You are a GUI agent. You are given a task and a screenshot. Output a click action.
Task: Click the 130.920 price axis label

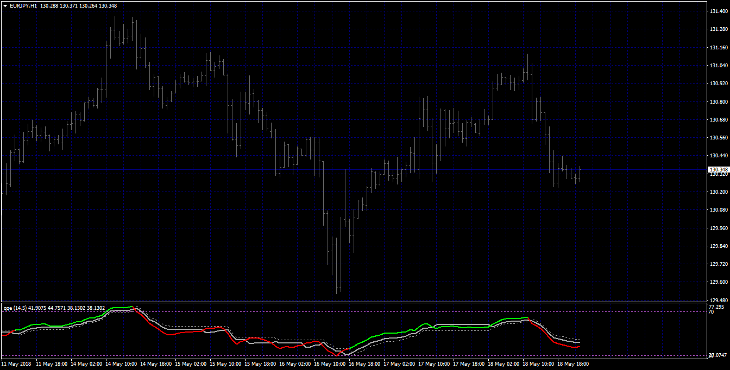(x=718, y=84)
